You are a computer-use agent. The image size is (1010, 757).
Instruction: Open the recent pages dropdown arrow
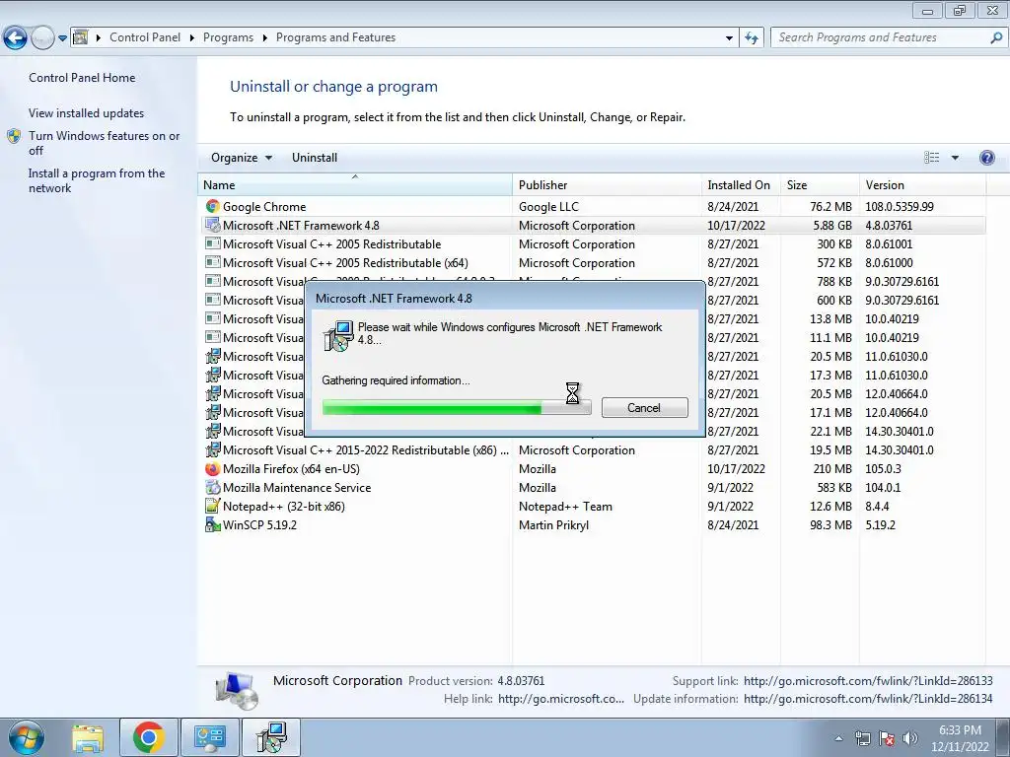[62, 38]
